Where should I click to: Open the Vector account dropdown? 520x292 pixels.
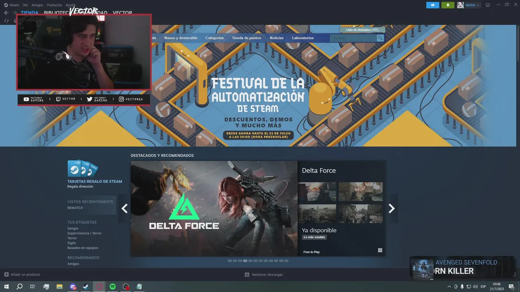[x=472, y=5]
